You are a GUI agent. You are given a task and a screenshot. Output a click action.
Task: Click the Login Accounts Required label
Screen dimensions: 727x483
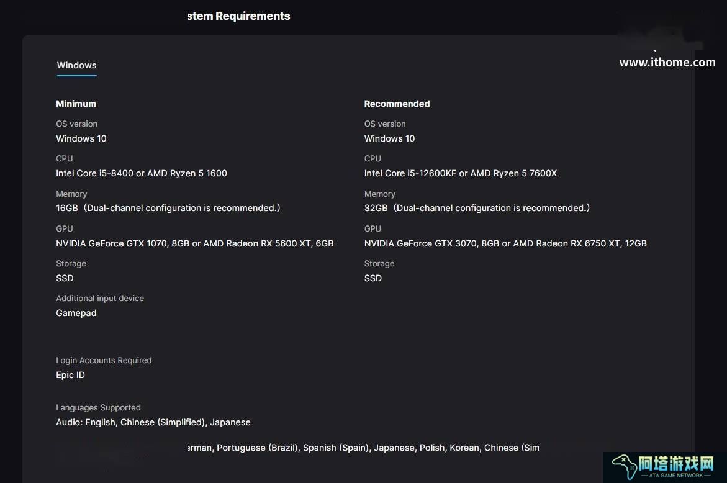pyautogui.click(x=104, y=360)
